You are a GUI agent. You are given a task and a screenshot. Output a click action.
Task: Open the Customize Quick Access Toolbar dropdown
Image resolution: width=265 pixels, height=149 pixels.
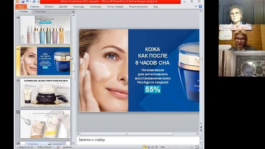pyautogui.click(x=39, y=2)
